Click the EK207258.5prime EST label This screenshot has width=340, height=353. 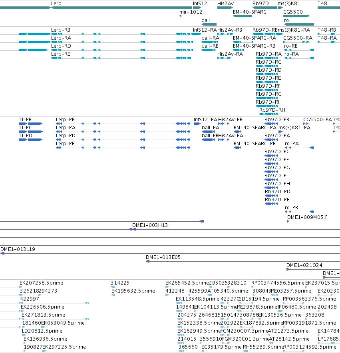41,283
